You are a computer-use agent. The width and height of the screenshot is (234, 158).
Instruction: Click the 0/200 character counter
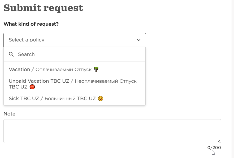[x=214, y=147]
